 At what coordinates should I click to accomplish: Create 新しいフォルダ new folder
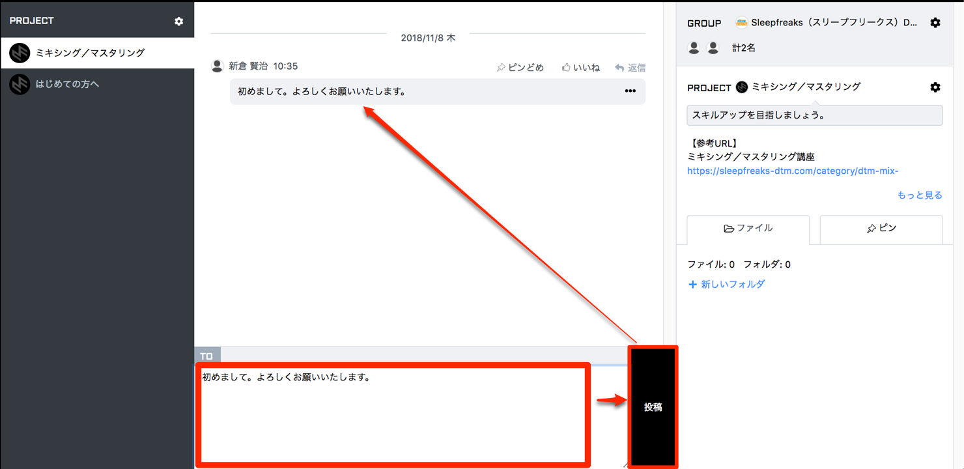(x=726, y=285)
